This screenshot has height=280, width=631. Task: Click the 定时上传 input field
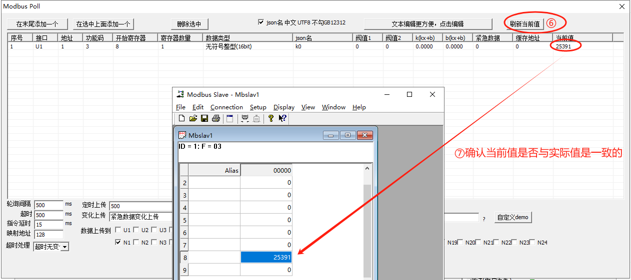[141, 206]
